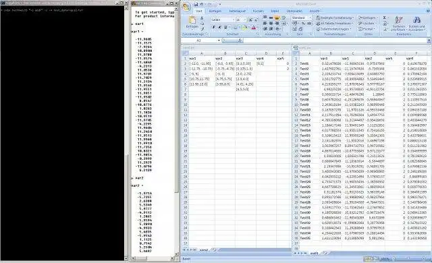Open the cell borders button
The image size is (432, 263).
coord(235,28)
